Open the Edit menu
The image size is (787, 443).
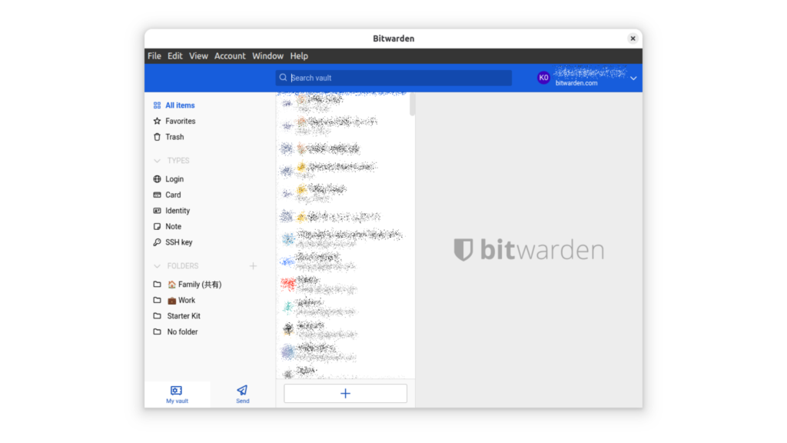pyautogui.click(x=174, y=55)
